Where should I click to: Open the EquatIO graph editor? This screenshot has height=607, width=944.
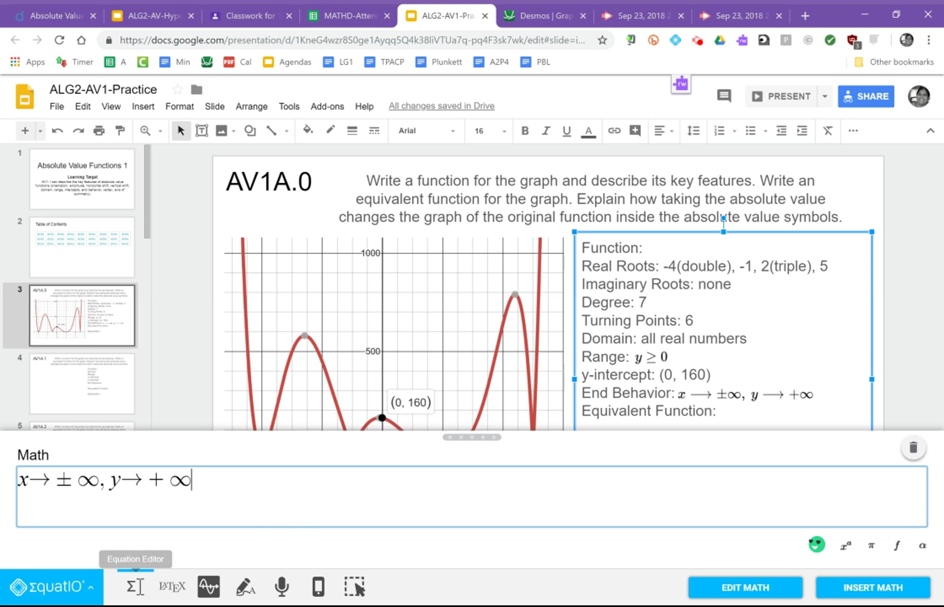[208, 587]
